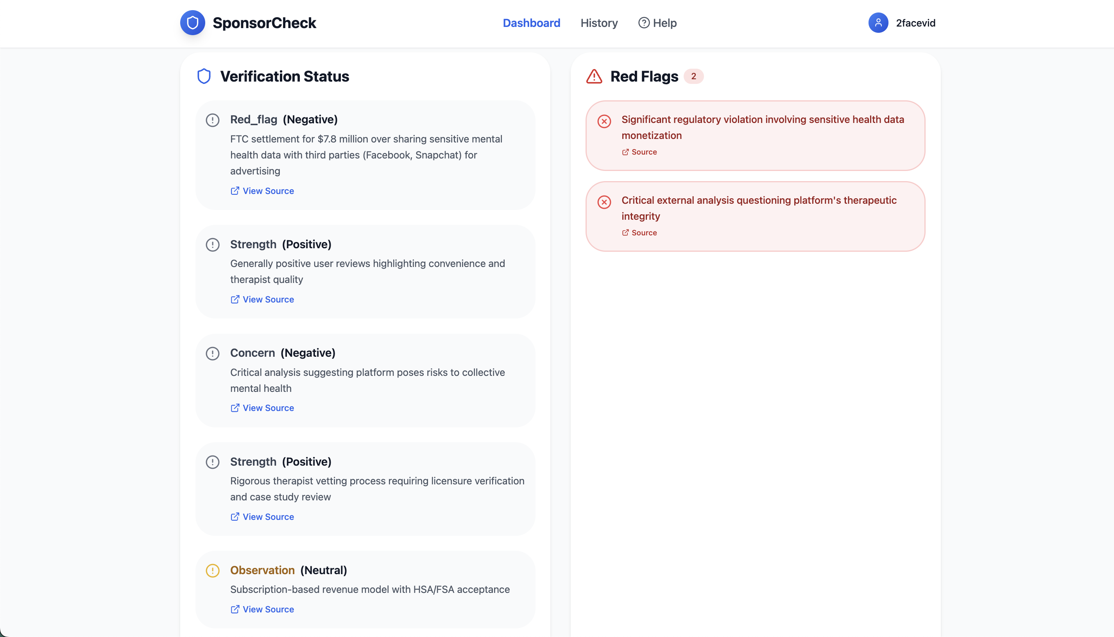
Task: Click the Red Flags count badge
Action: click(693, 76)
